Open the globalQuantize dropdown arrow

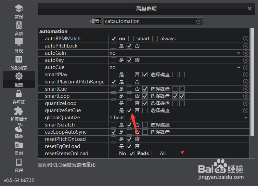[x=246, y=118]
